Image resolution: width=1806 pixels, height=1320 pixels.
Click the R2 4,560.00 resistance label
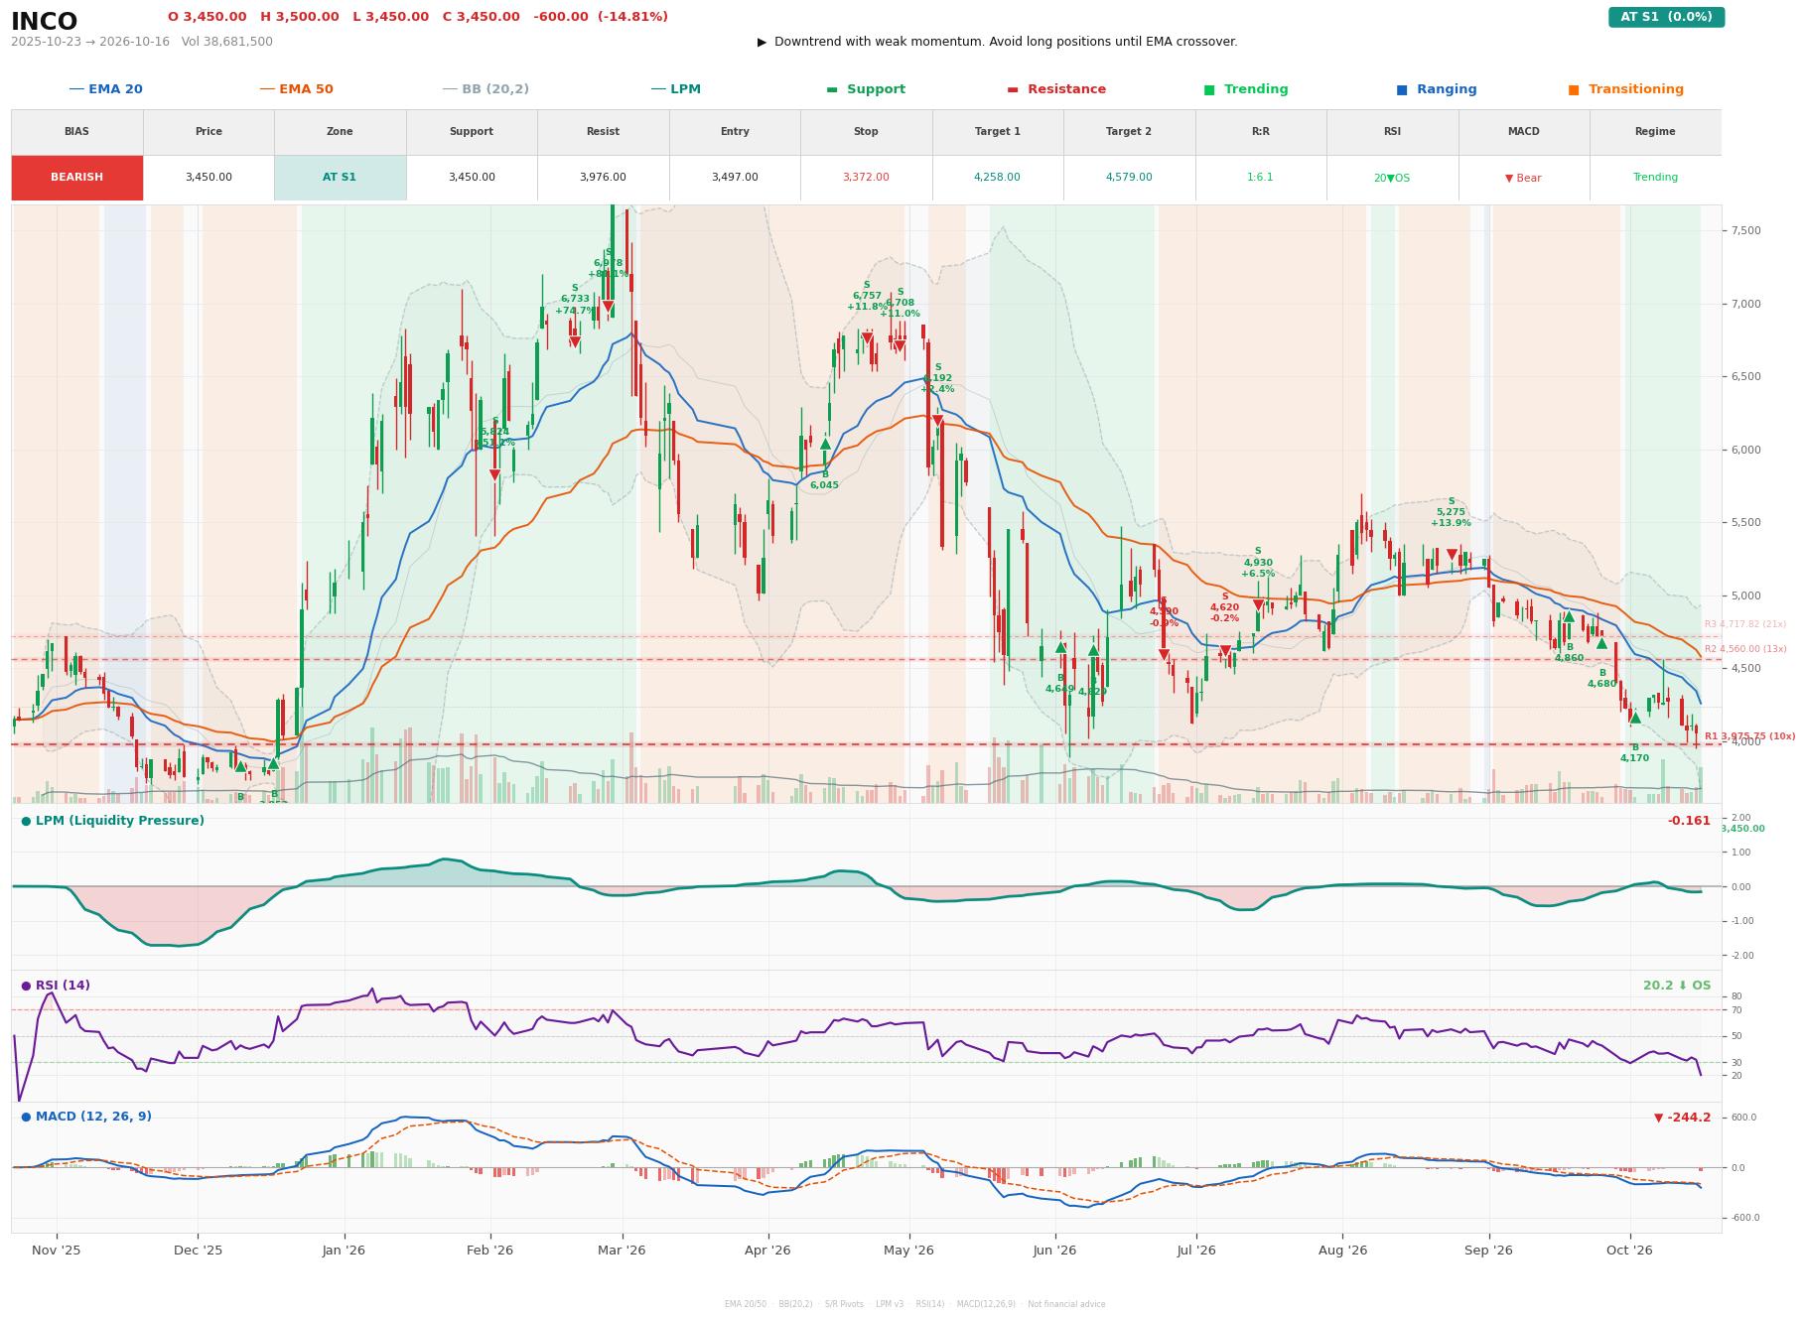click(1744, 649)
